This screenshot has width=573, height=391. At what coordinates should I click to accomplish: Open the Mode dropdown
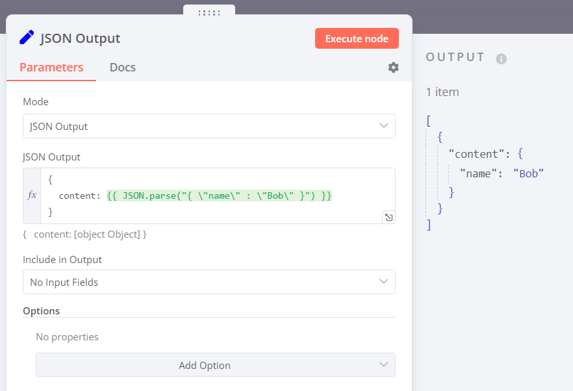pyautogui.click(x=209, y=126)
